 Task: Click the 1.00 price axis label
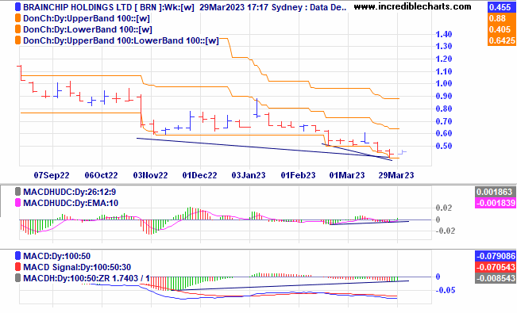pos(444,83)
